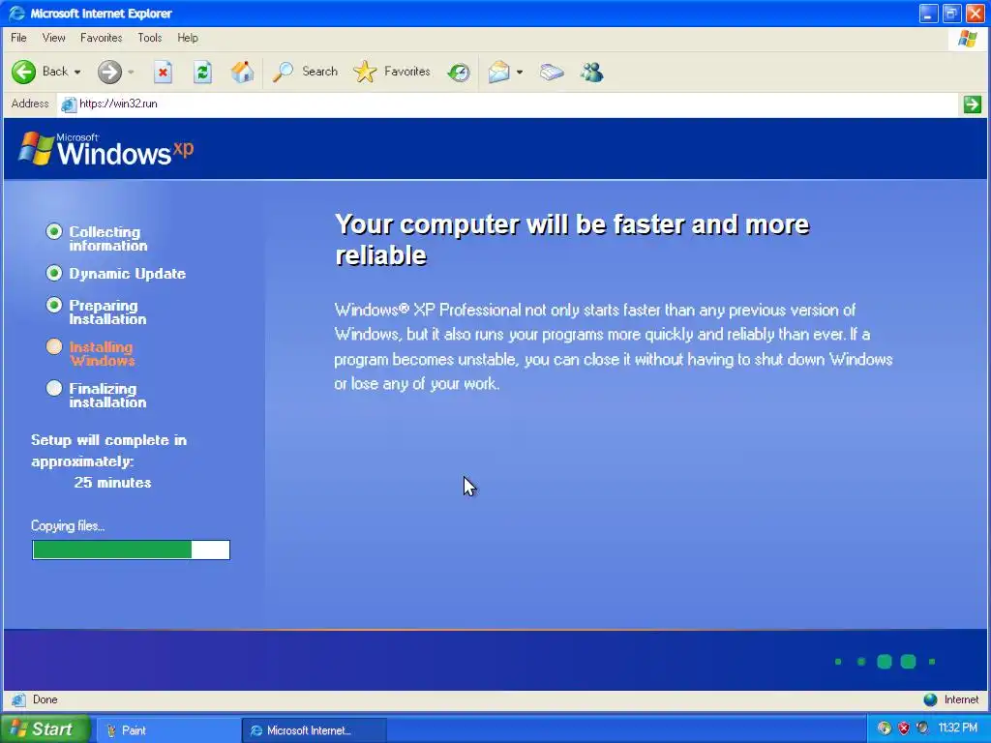991x743 pixels.
Task: Open the History clock icon
Action: pos(459,72)
